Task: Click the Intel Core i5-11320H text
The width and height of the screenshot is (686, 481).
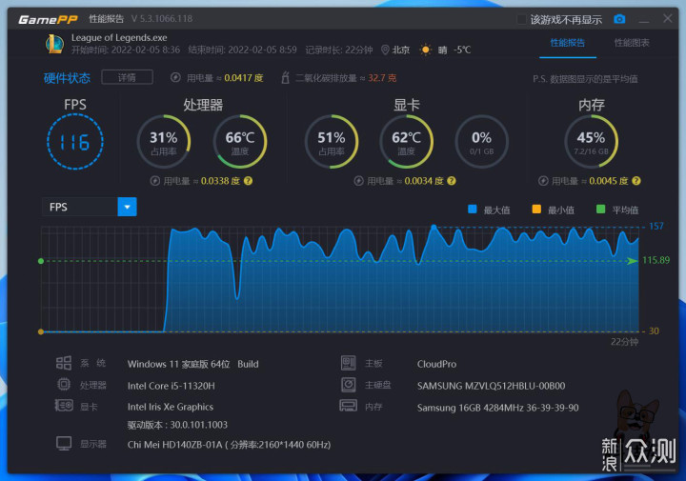Action: tap(171, 386)
